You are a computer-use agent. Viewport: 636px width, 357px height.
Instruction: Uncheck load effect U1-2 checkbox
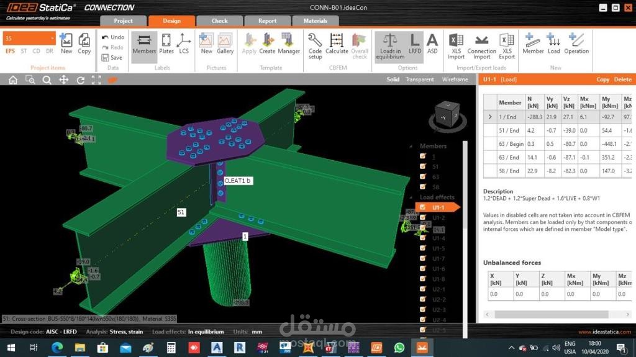pyautogui.click(x=423, y=217)
